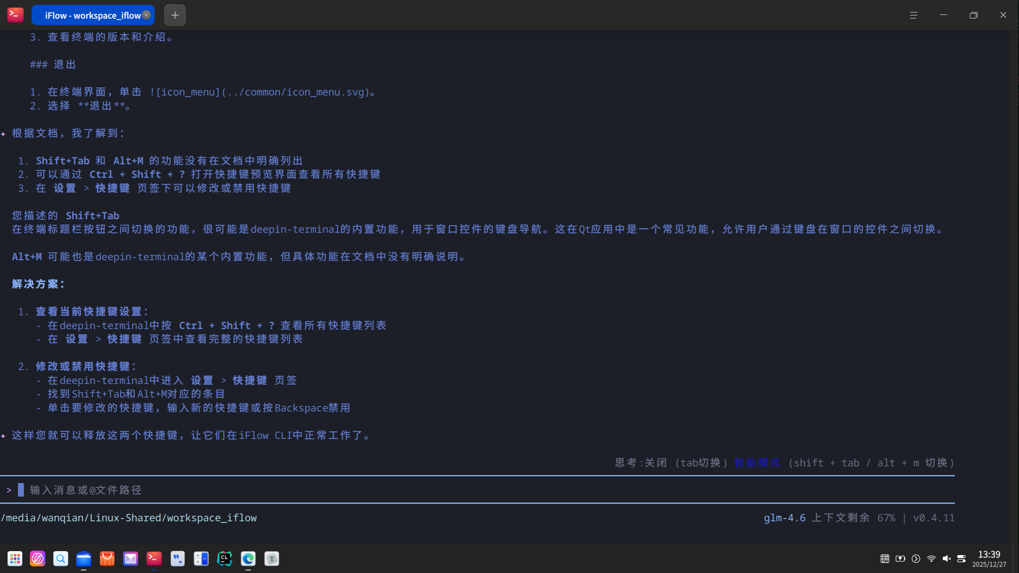The height and width of the screenshot is (573, 1019).
Task: Click the muted volume tray icon
Action: click(947, 559)
